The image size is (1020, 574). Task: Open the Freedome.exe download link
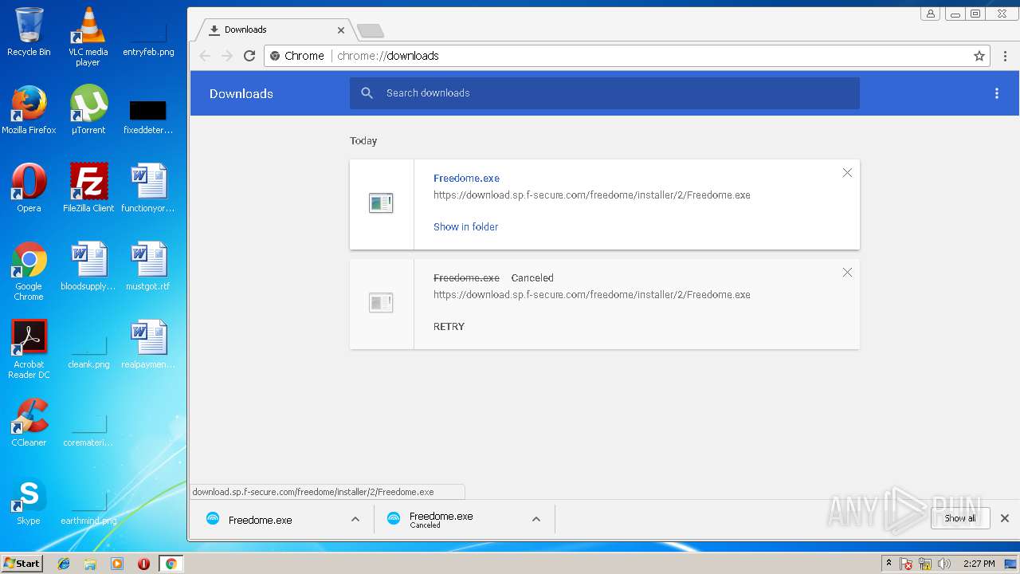click(x=466, y=179)
